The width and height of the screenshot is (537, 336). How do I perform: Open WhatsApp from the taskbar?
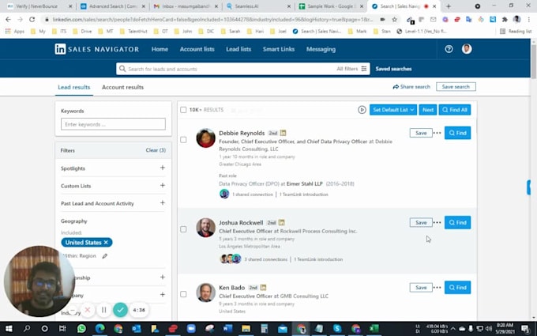click(x=81, y=329)
